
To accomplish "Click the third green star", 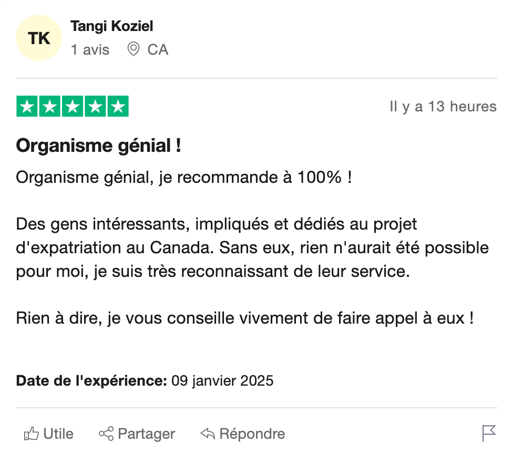I will (x=73, y=106).
